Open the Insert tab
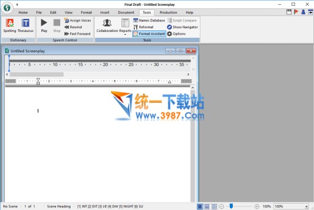The width and height of the screenshot is (314, 210). pyautogui.click(x=105, y=13)
